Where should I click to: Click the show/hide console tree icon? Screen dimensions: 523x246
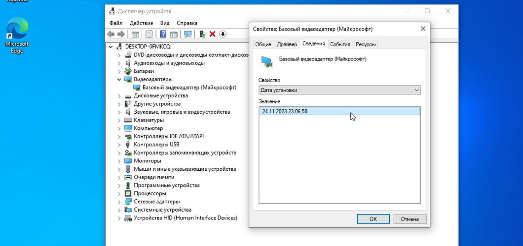[135, 34]
